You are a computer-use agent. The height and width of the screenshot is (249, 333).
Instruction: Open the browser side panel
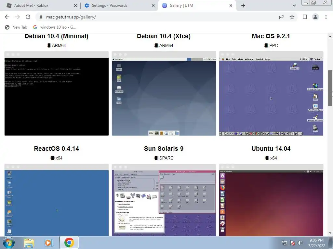305,17
